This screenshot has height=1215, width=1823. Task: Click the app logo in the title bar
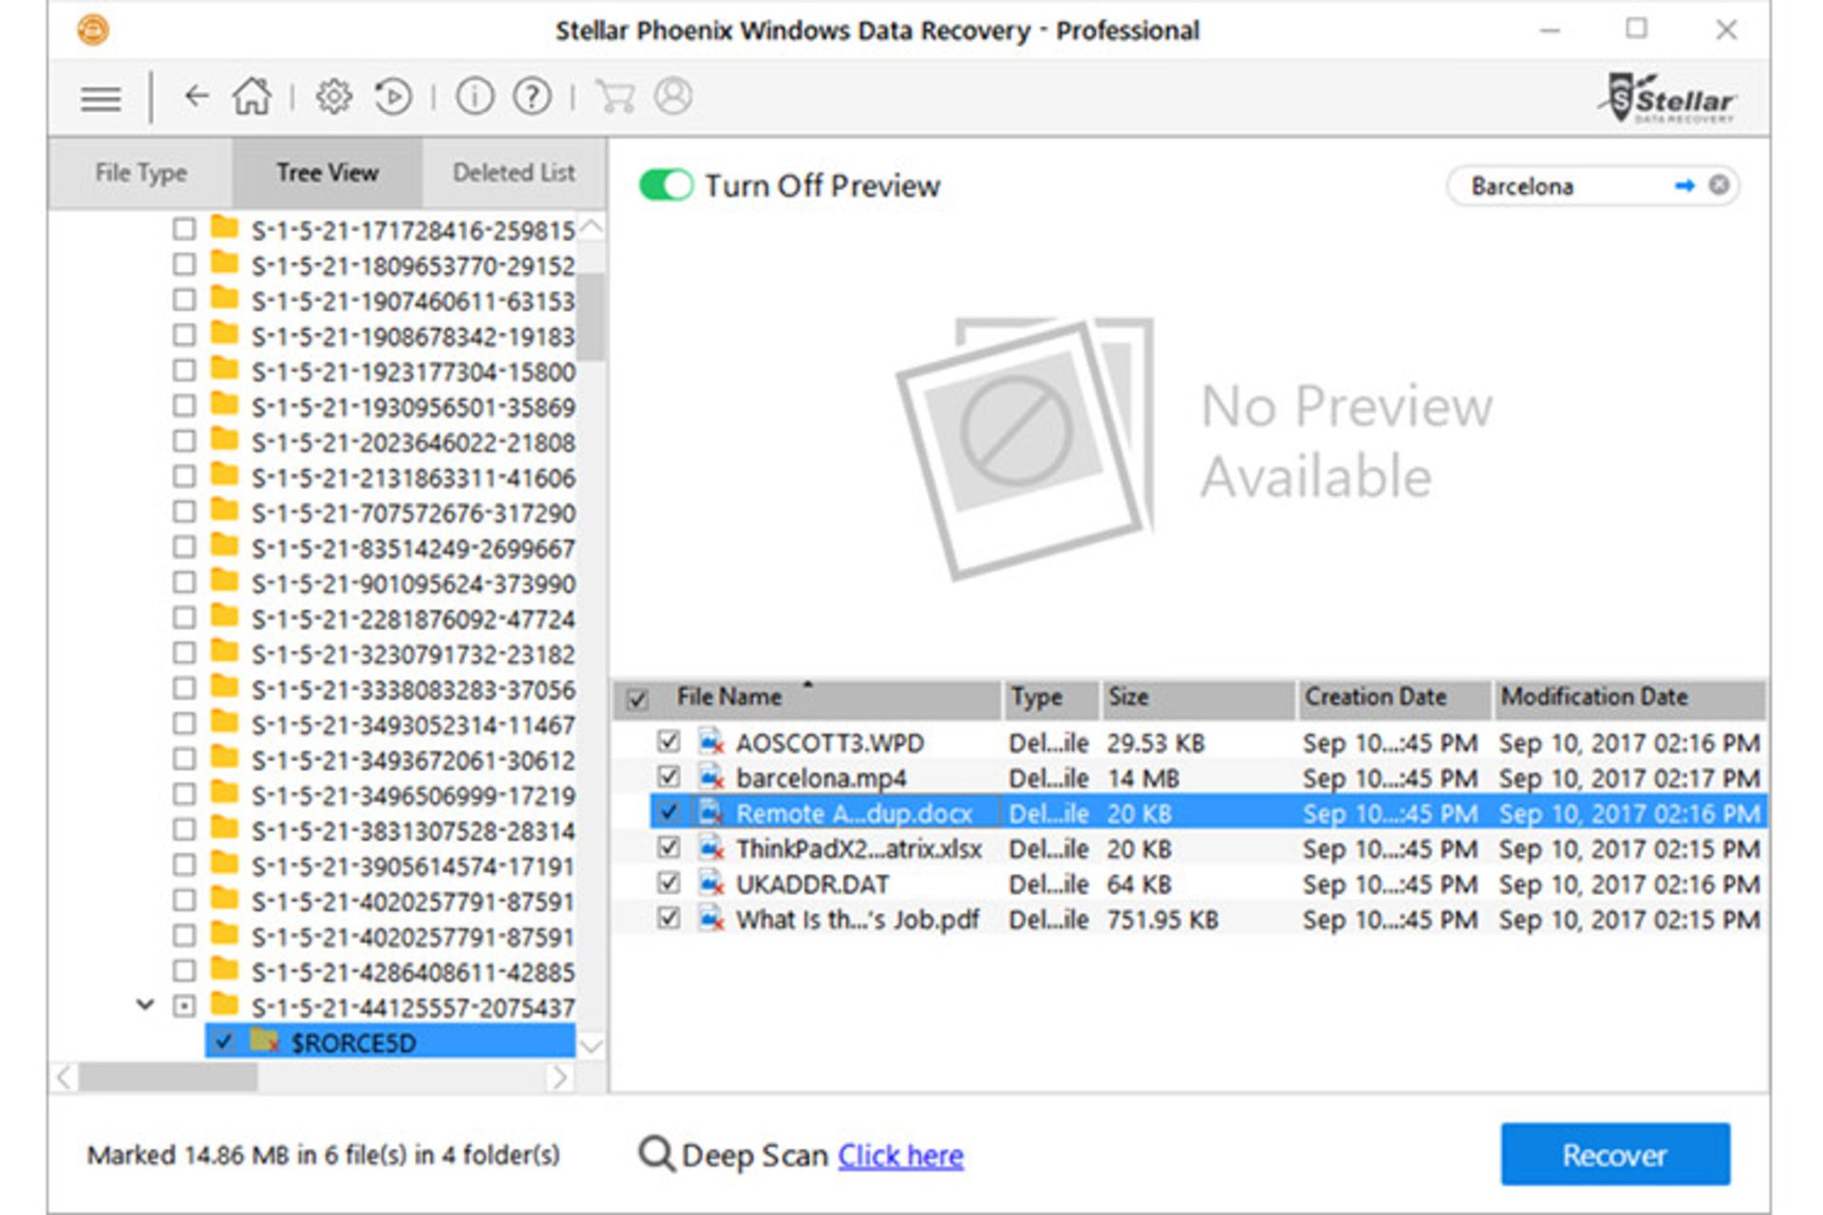pyautogui.click(x=93, y=30)
